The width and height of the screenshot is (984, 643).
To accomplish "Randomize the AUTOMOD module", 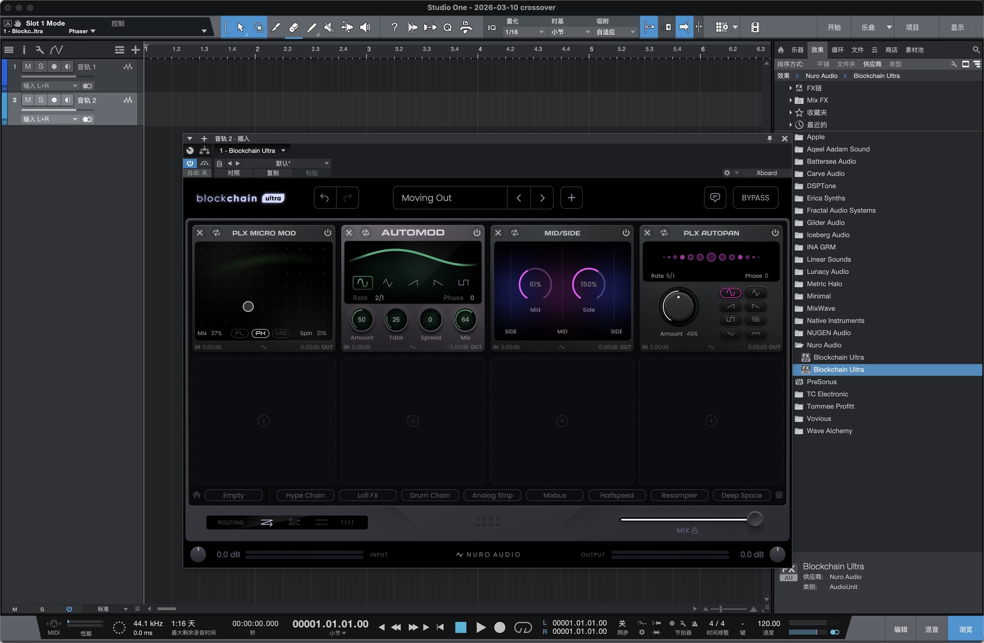I will (x=365, y=233).
